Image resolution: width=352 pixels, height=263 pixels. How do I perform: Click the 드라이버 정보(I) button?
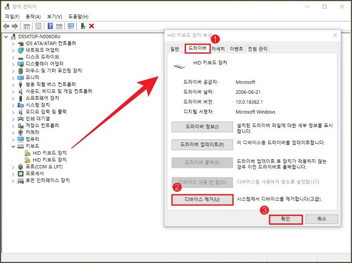click(x=202, y=127)
